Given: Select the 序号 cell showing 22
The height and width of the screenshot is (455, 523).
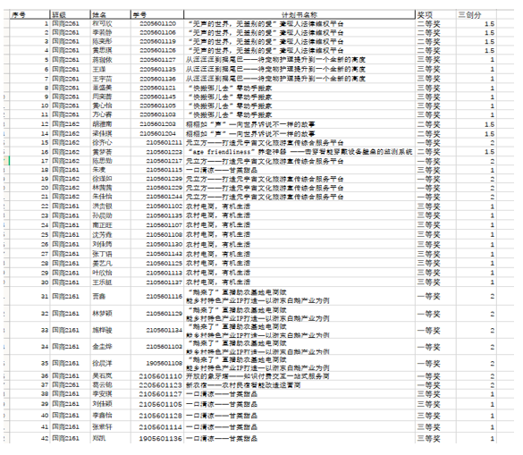Looking at the screenshot, I should [x=30, y=206].
